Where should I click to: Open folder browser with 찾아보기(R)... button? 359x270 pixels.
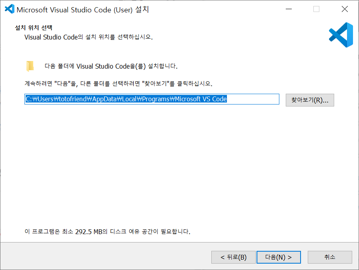(310, 100)
